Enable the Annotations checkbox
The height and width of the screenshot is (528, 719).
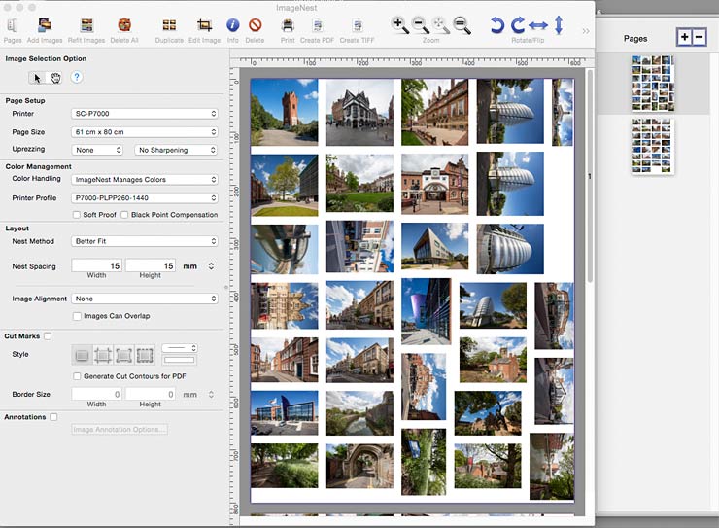(53, 417)
